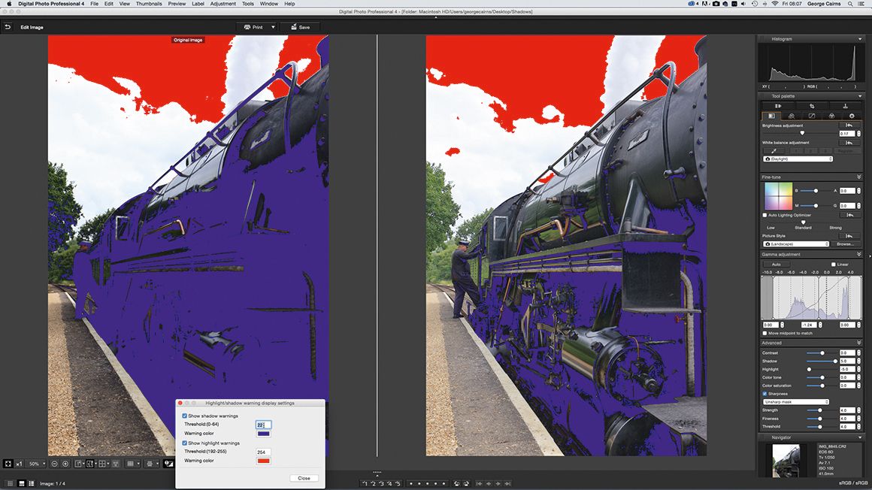Select the Crop/angle adjustment tool tab
This screenshot has width=872, height=490.
pyautogui.click(x=813, y=106)
